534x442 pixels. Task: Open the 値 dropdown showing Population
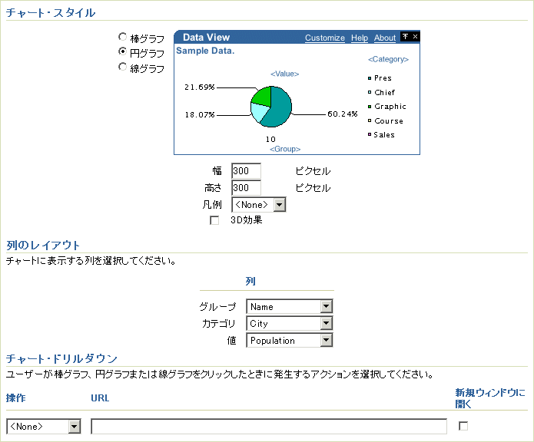coord(290,341)
